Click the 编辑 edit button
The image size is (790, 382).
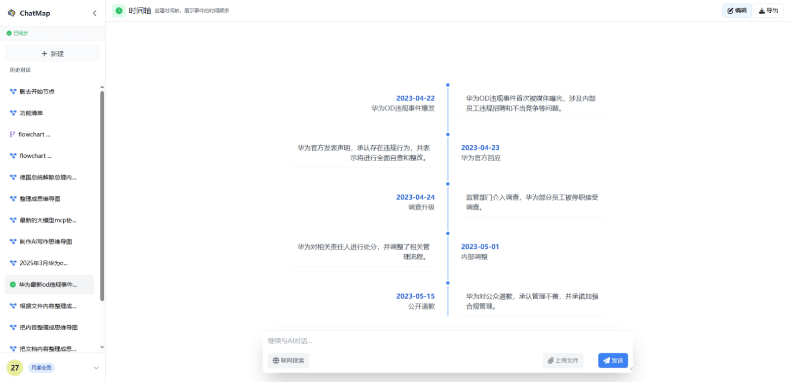click(737, 10)
